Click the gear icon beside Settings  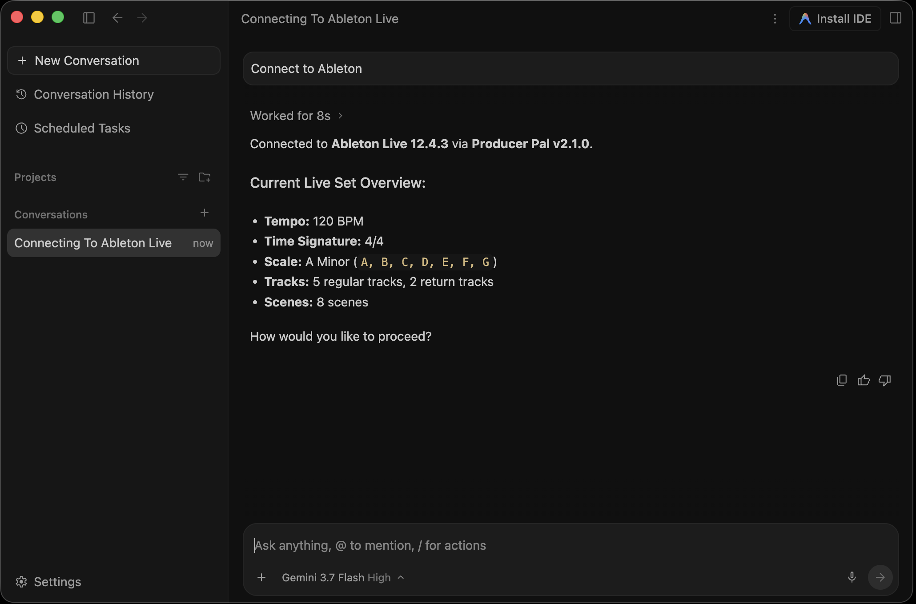21,582
